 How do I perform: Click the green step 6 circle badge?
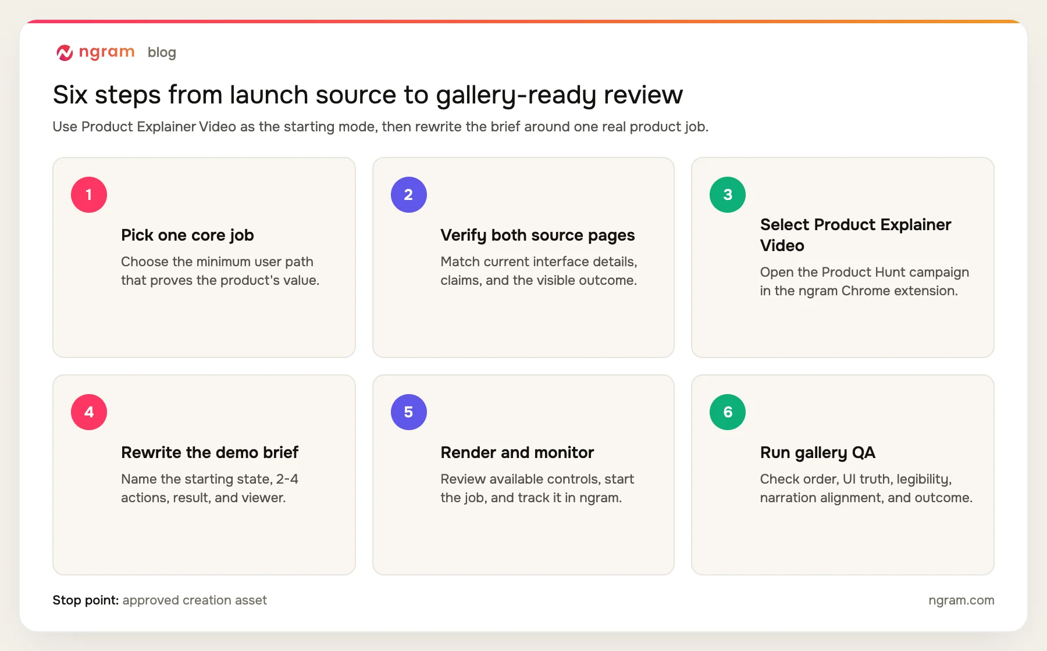(x=728, y=412)
